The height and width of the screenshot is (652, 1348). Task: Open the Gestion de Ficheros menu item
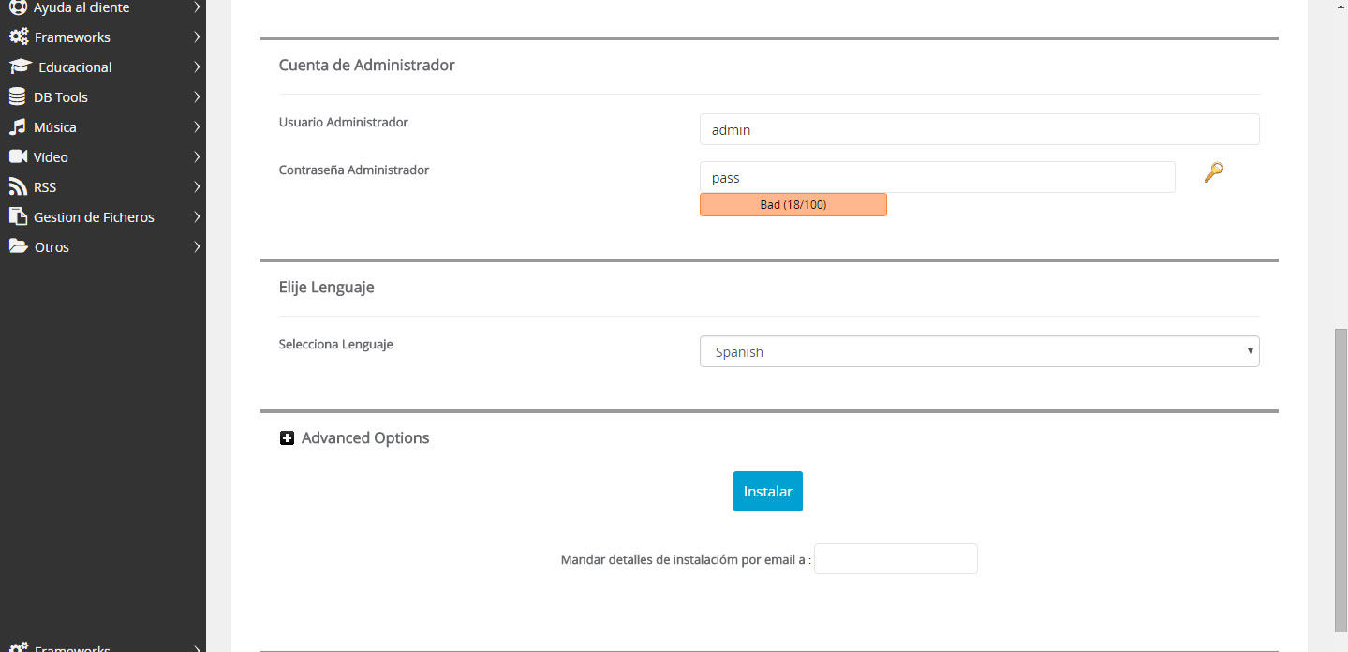pyautogui.click(x=94, y=217)
